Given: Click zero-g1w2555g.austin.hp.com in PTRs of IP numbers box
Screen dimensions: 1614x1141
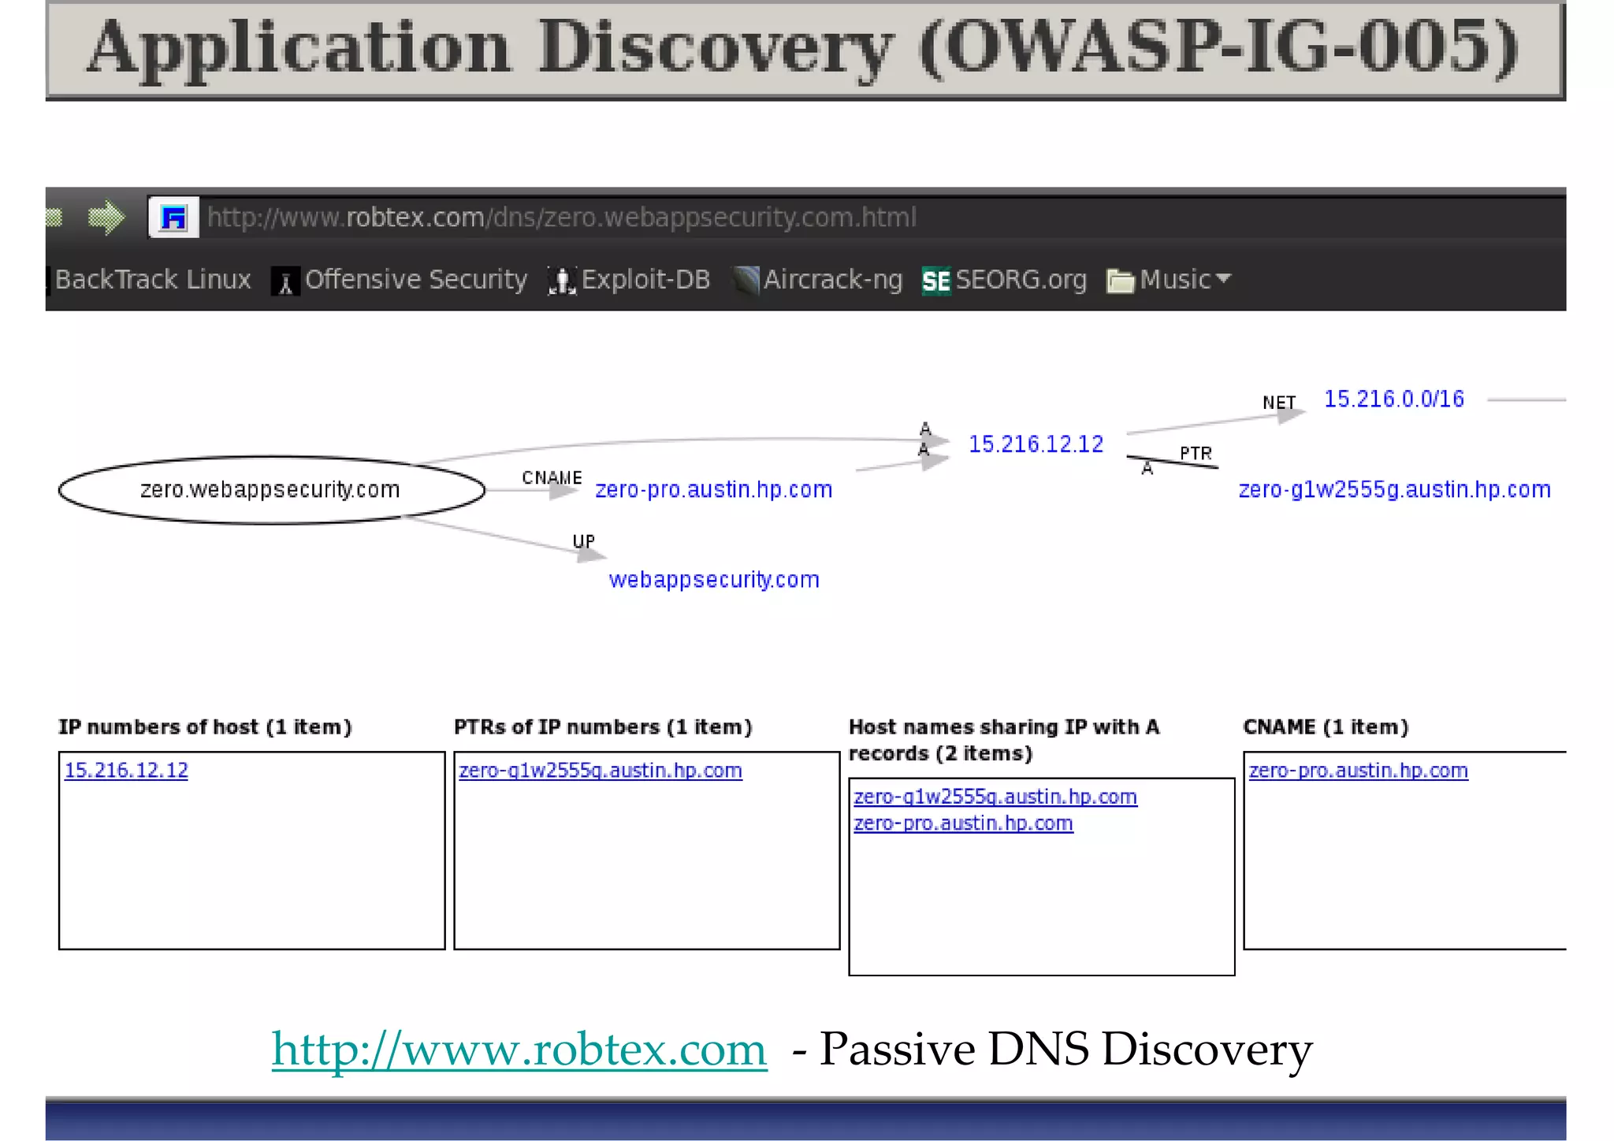Looking at the screenshot, I should tap(601, 771).
